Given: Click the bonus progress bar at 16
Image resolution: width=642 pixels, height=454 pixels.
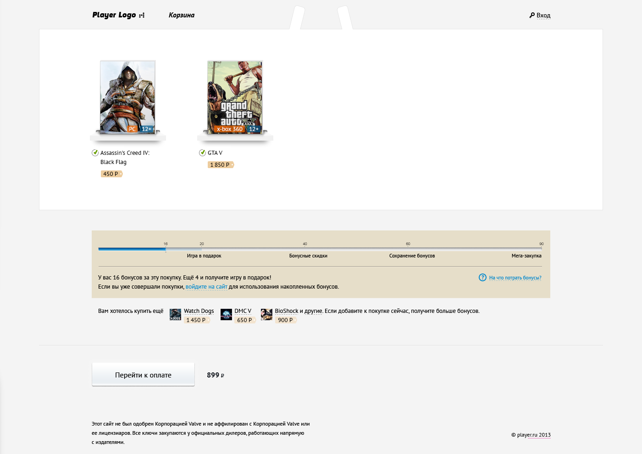Looking at the screenshot, I should (x=166, y=249).
